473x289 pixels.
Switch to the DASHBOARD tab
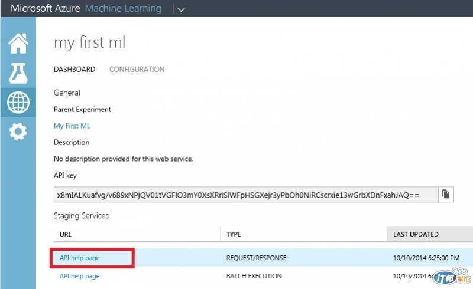tap(74, 69)
